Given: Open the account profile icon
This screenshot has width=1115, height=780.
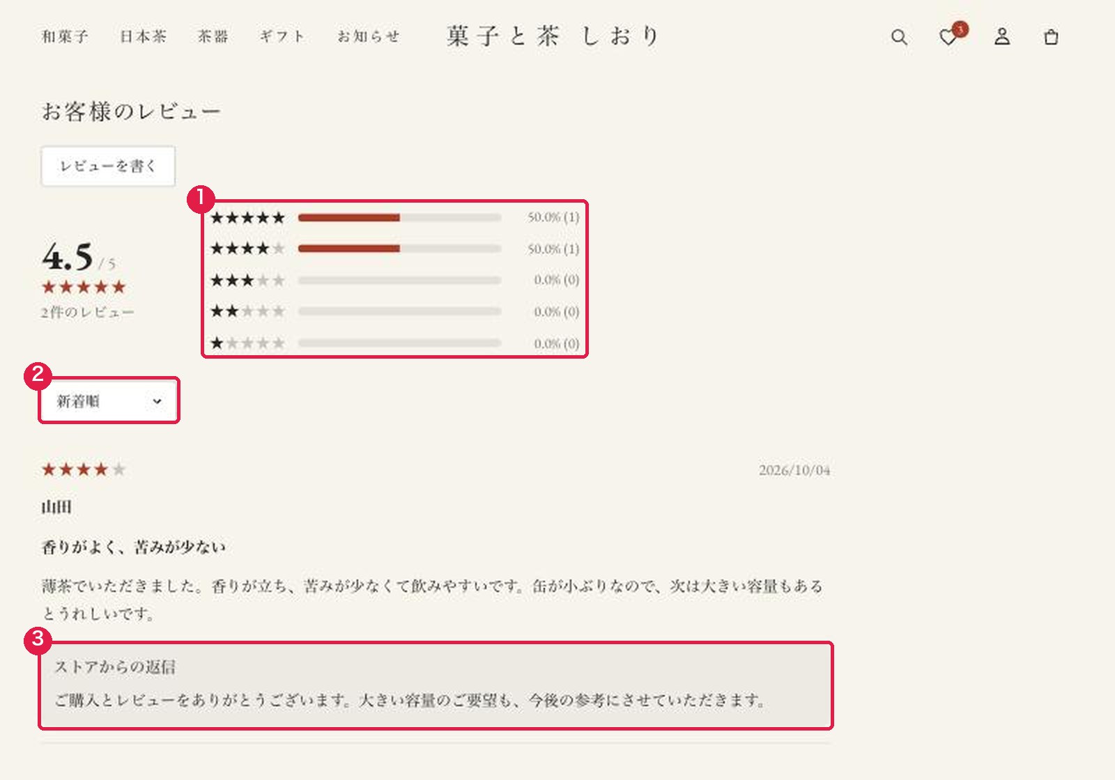Looking at the screenshot, I should (1002, 36).
